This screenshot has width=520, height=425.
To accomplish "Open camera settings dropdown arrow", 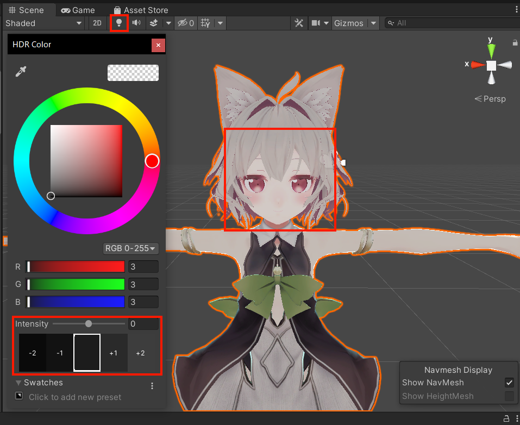I will coord(327,23).
